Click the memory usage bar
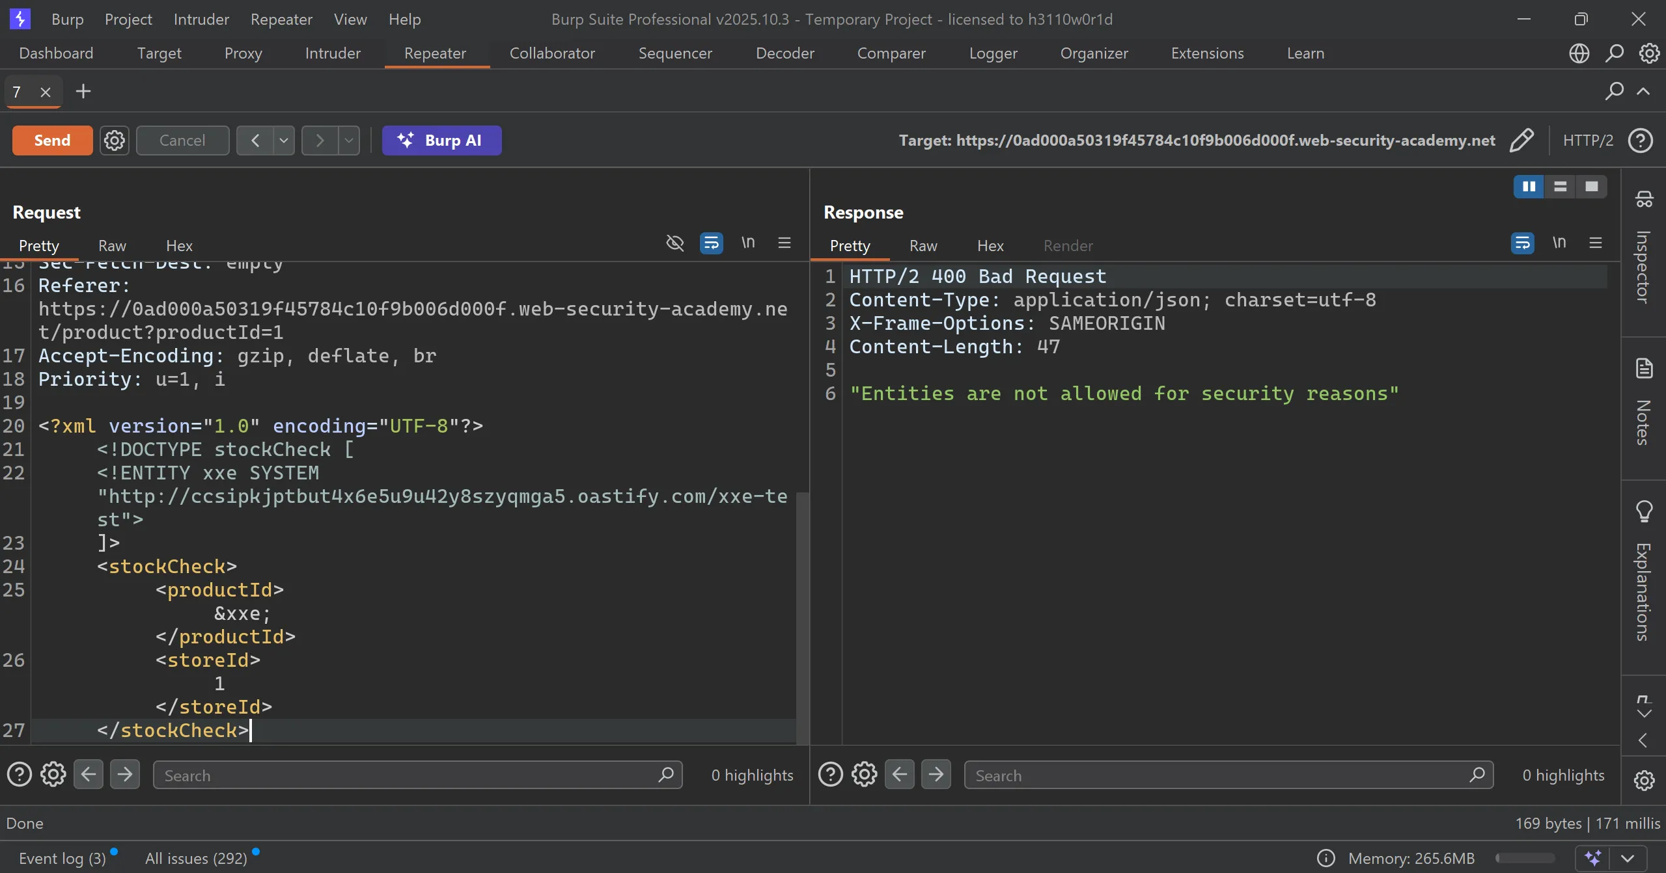Viewport: 1666px width, 873px height. [x=1525, y=858]
